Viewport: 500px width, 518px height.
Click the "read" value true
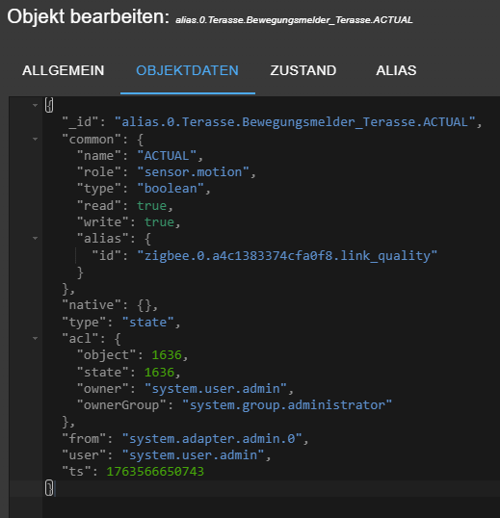click(151, 205)
